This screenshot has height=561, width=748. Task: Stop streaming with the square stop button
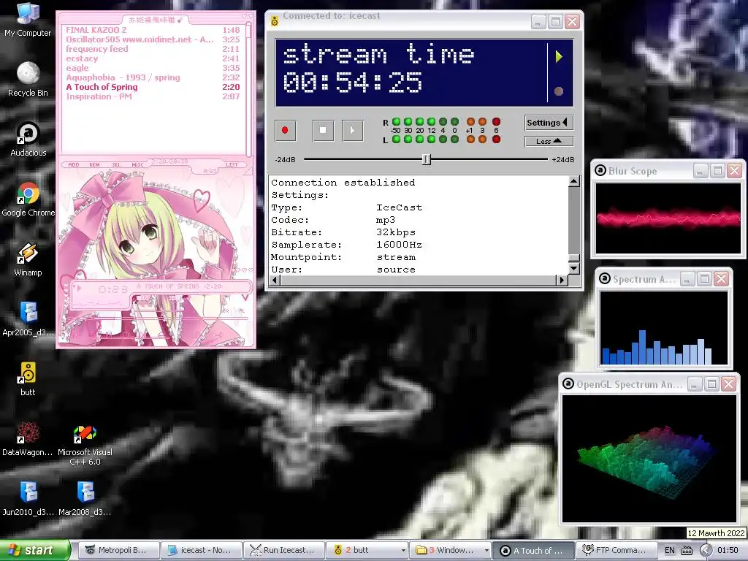point(323,130)
